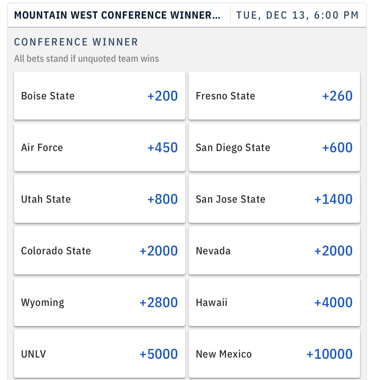
Task: Select UNLV +5000 odds
Action: coord(99,354)
